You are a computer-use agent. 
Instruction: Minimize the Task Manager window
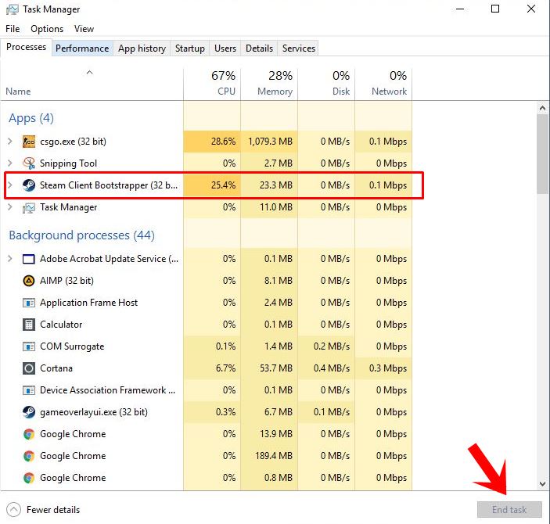pyautogui.click(x=460, y=9)
